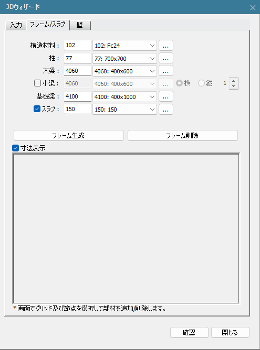Click the フレーム生成 button

point(69,136)
